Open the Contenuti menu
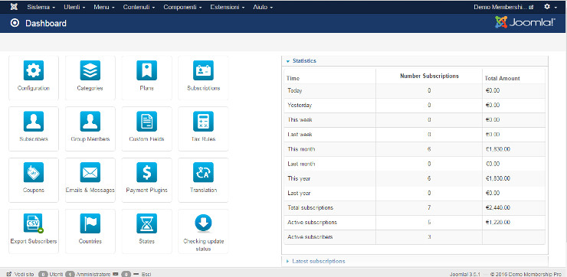This screenshot has width=567, height=277. 139,7
